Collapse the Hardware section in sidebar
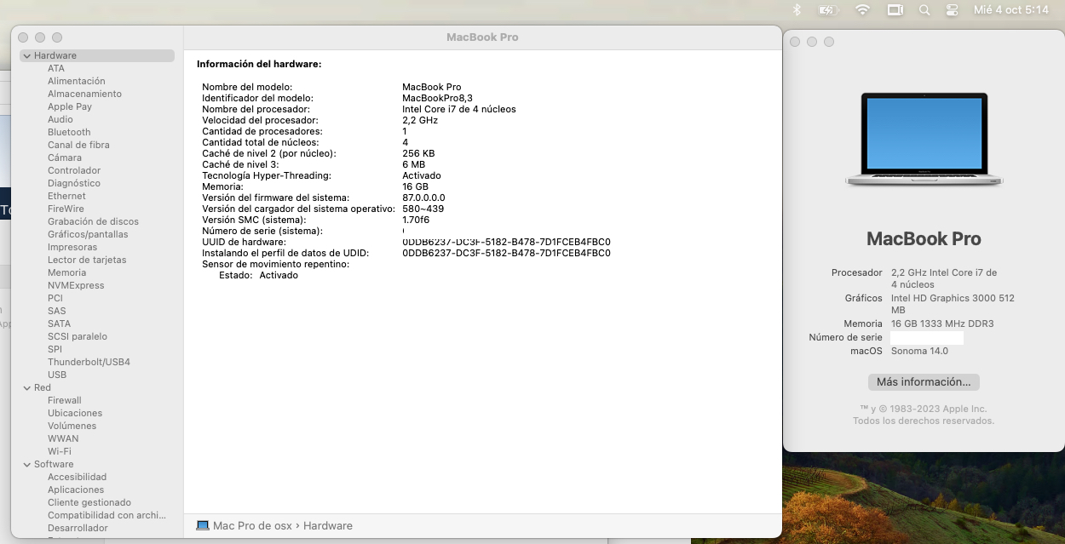 pyautogui.click(x=26, y=55)
